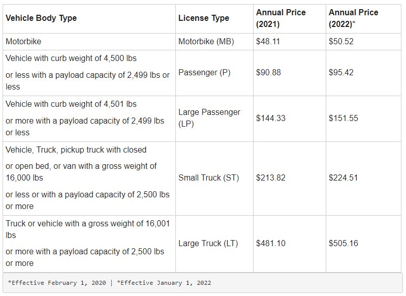Select the Annual Price (2022)* header cell
This screenshot has width=406, height=296.
pyautogui.click(x=363, y=19)
